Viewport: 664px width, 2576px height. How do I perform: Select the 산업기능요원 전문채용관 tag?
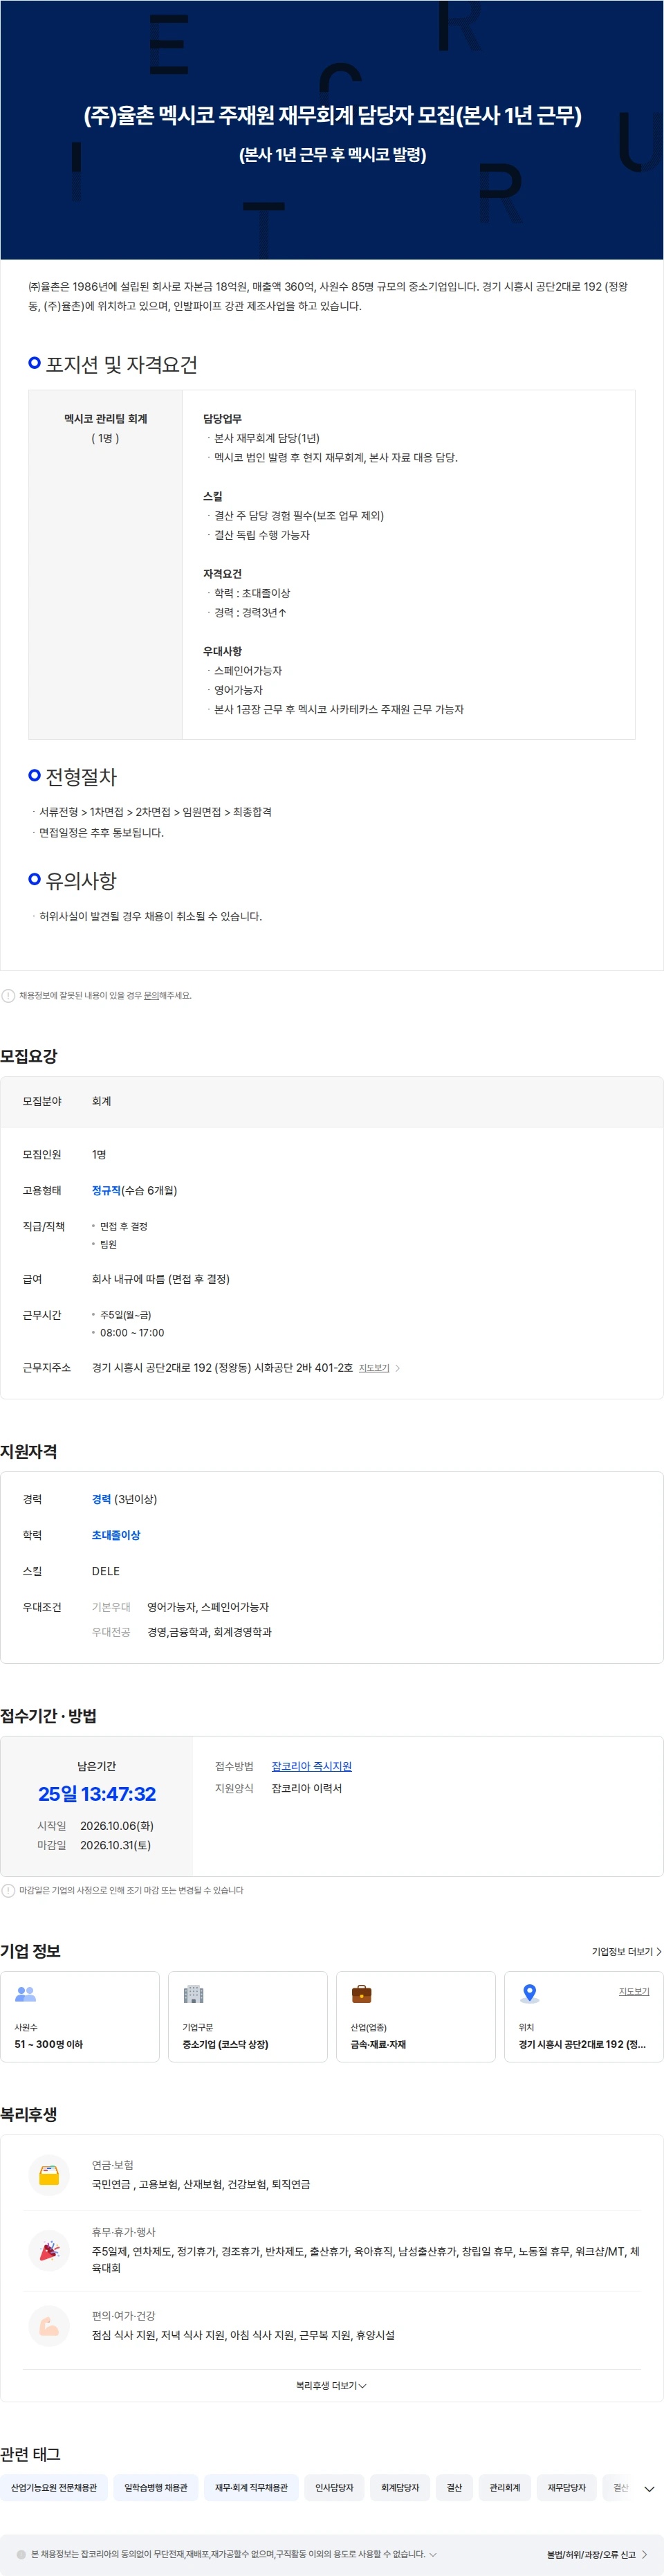[54, 2487]
